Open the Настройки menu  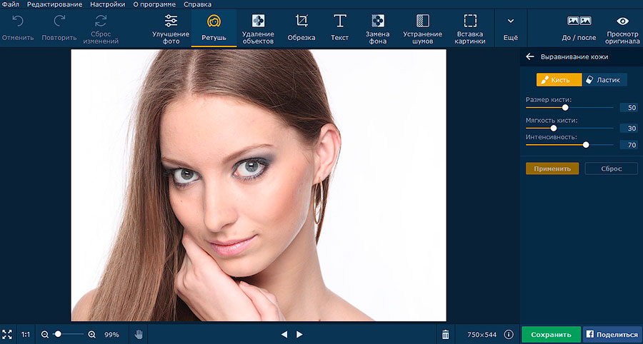click(x=108, y=4)
